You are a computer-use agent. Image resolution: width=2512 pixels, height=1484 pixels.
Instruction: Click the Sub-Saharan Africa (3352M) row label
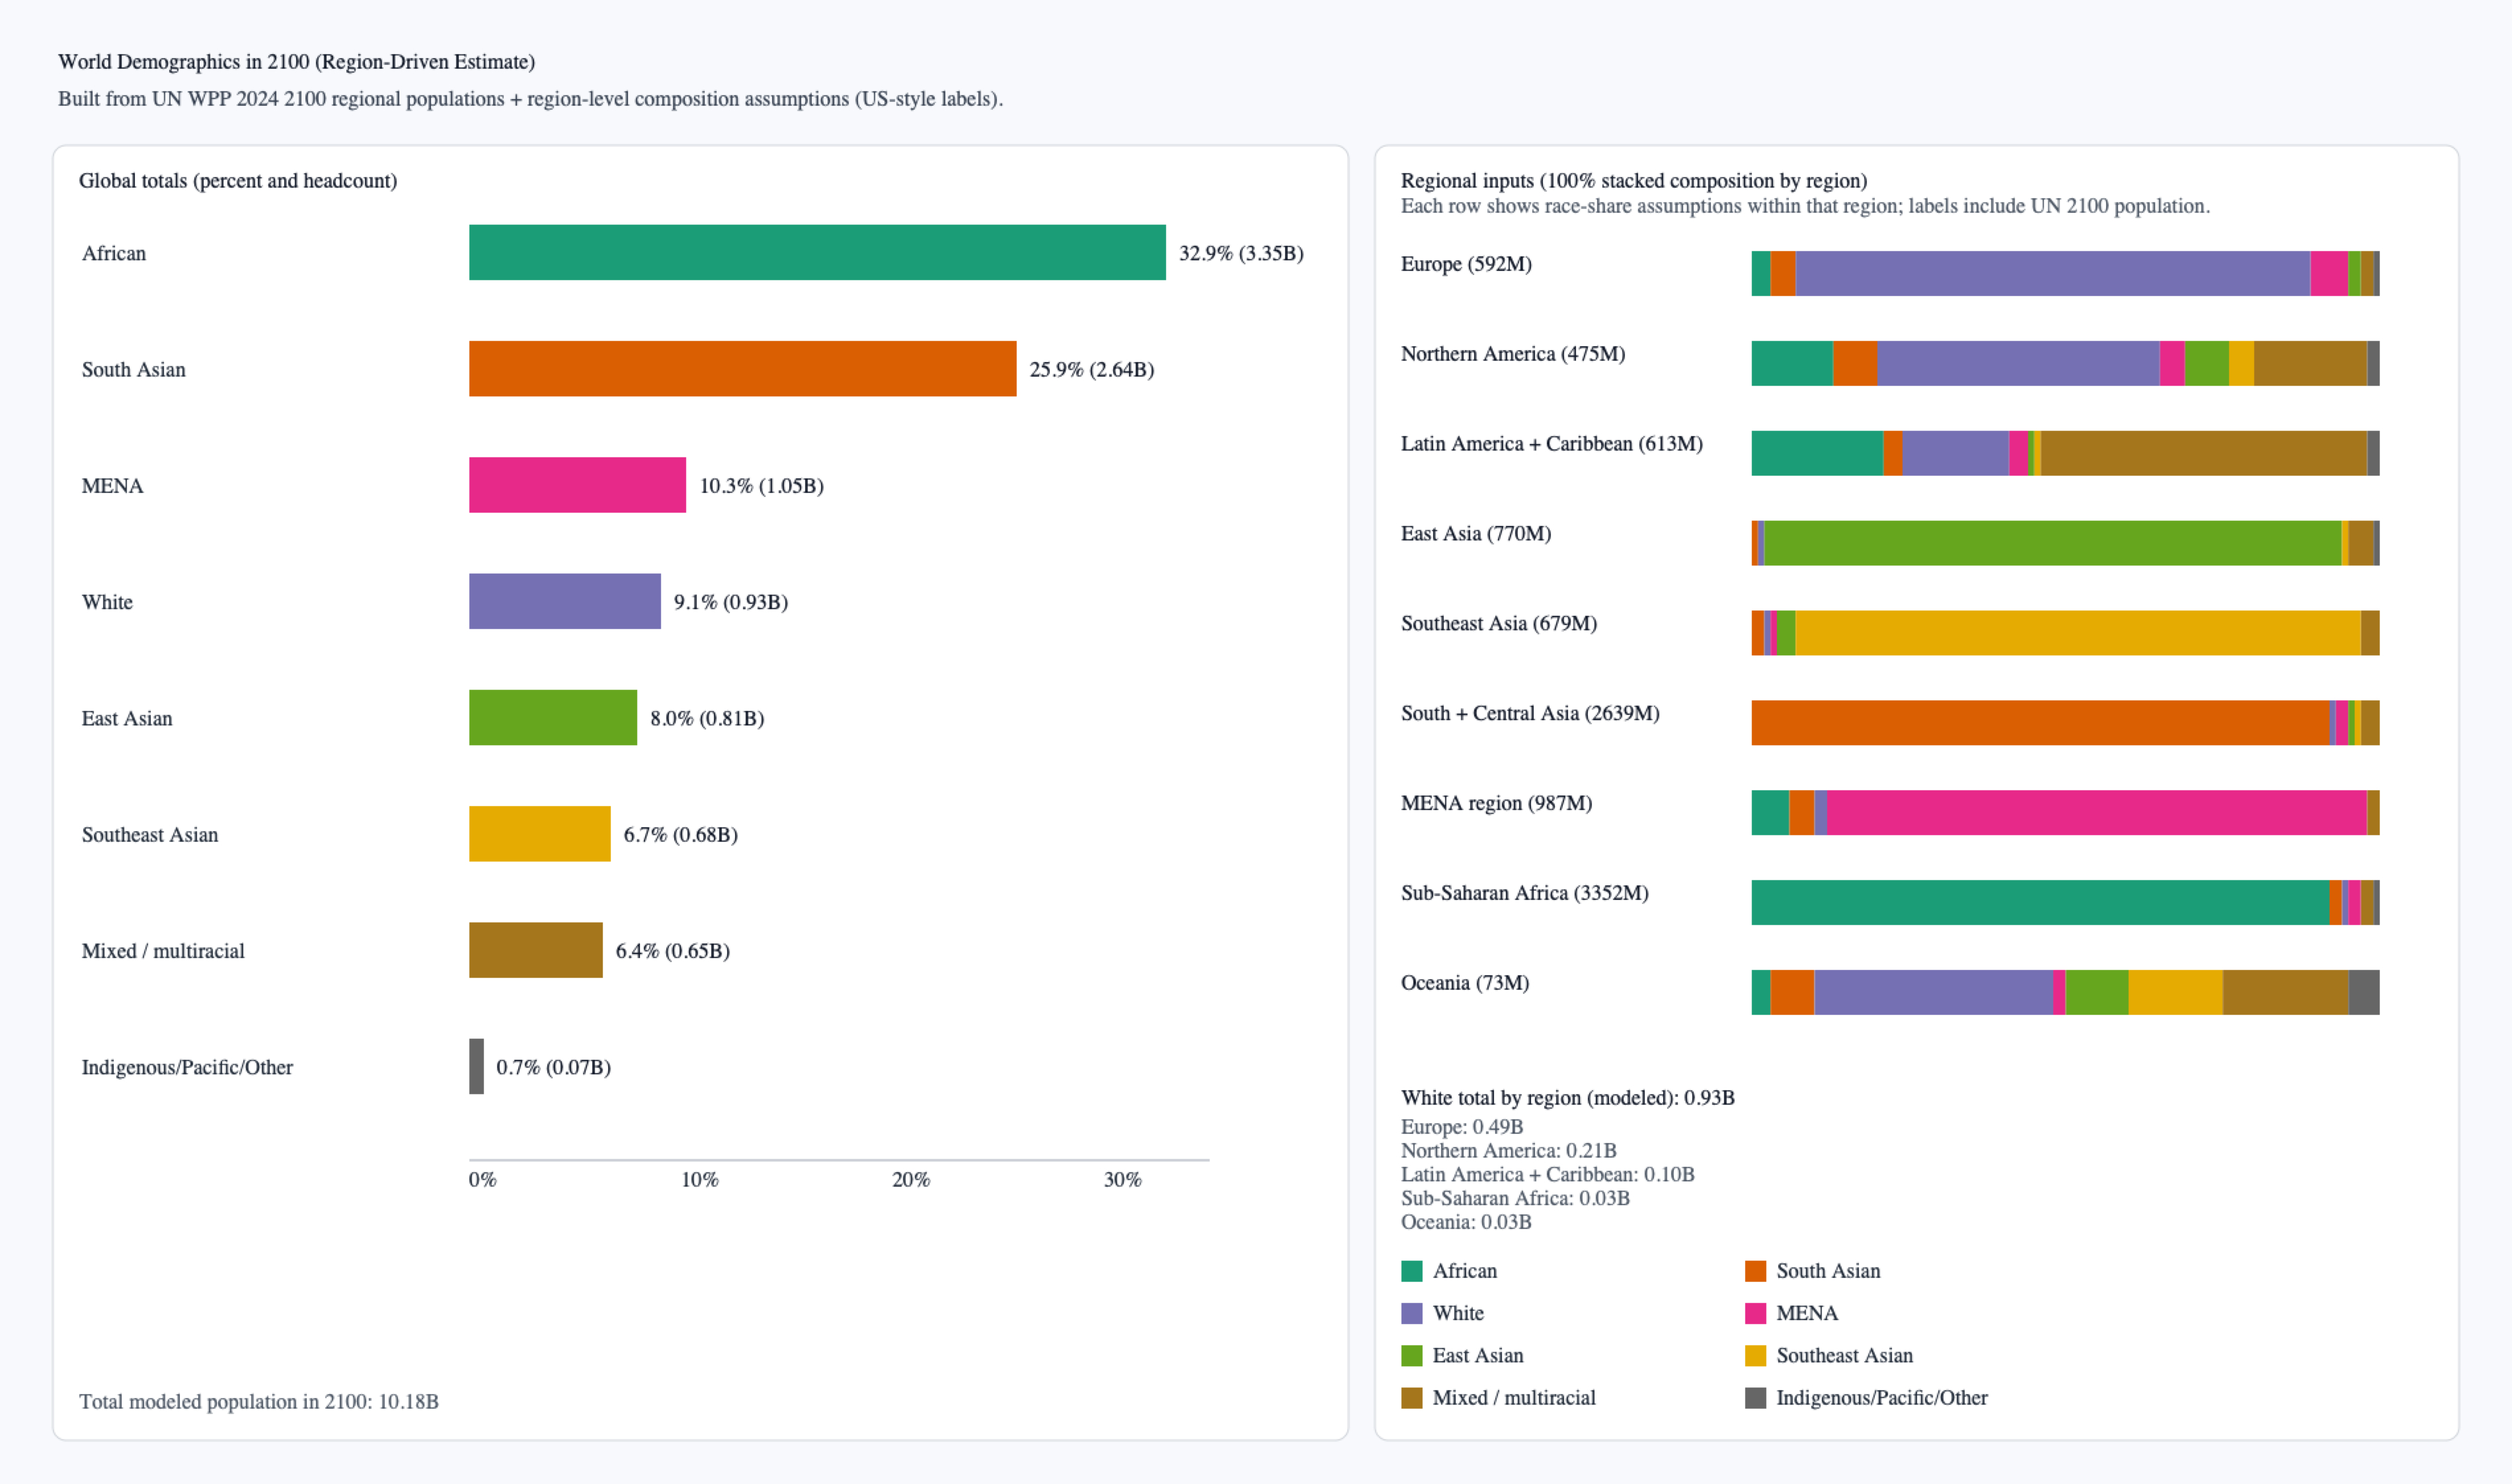coord(1524,893)
